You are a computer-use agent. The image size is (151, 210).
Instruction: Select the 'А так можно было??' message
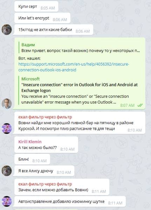pyautogui.click(x=46, y=145)
